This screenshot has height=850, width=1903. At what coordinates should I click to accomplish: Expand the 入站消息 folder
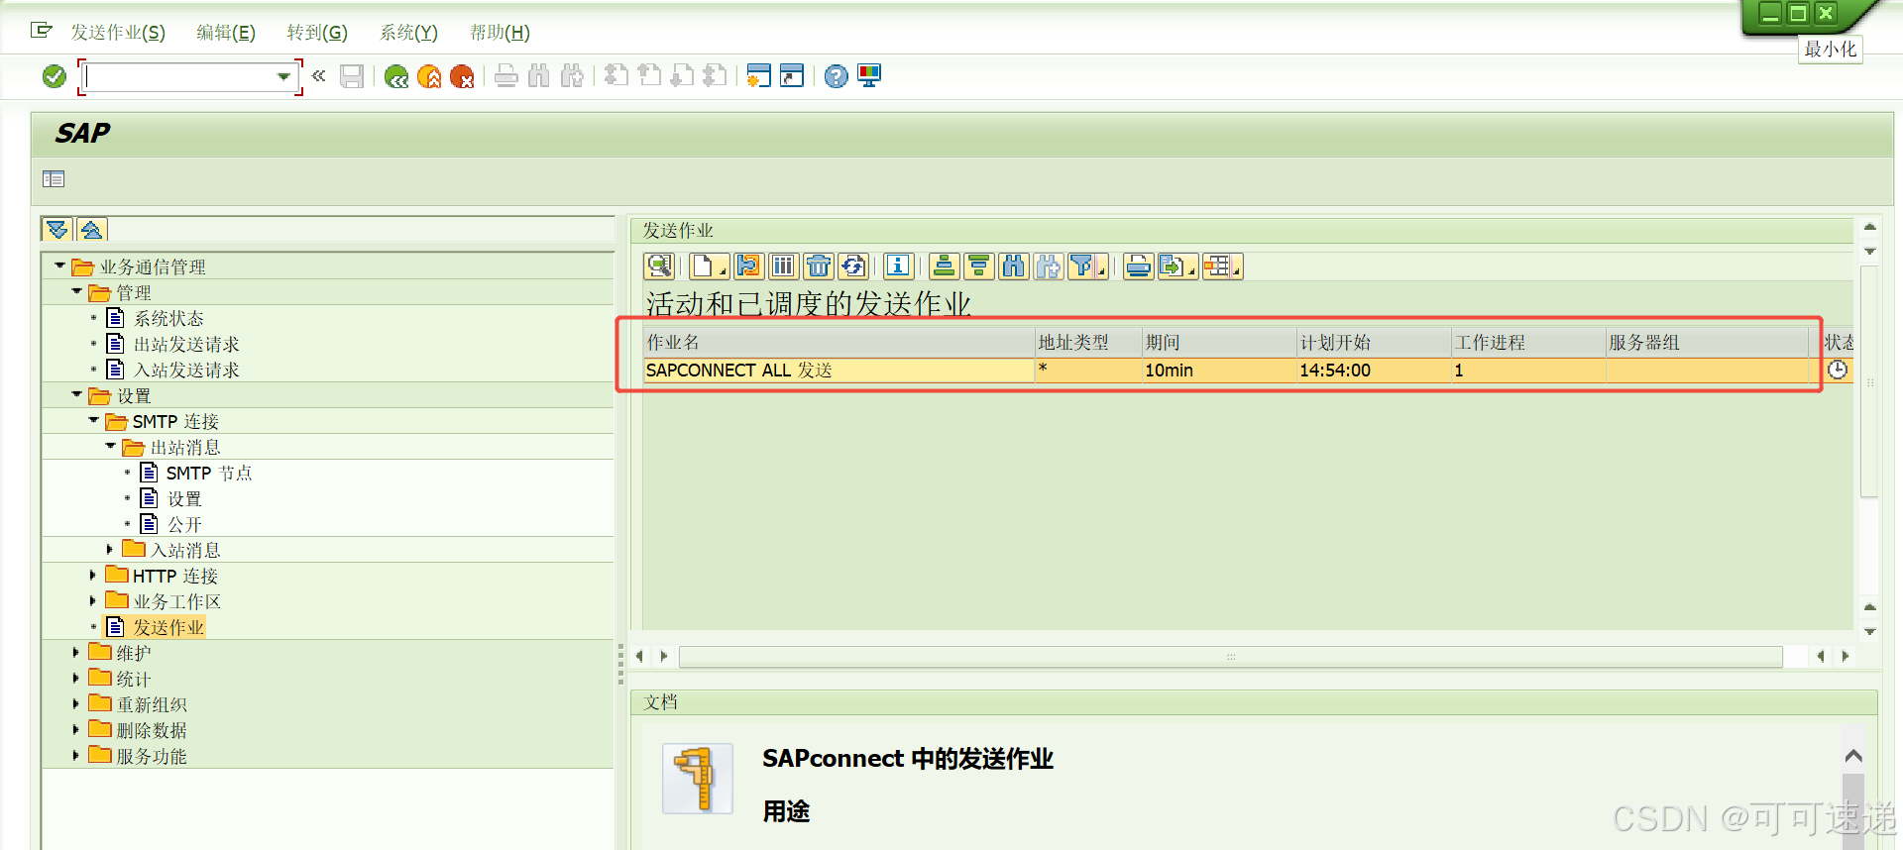point(109,549)
